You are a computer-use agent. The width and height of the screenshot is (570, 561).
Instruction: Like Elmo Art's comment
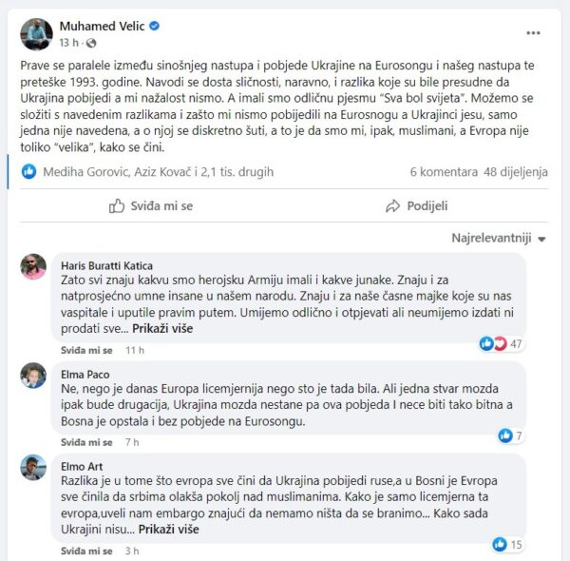[x=86, y=551]
